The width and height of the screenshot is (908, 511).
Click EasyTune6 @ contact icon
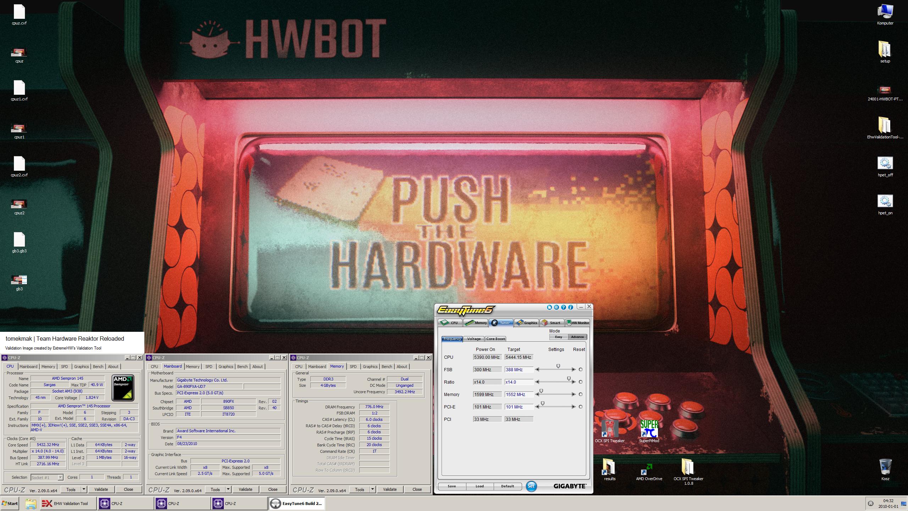point(557,307)
